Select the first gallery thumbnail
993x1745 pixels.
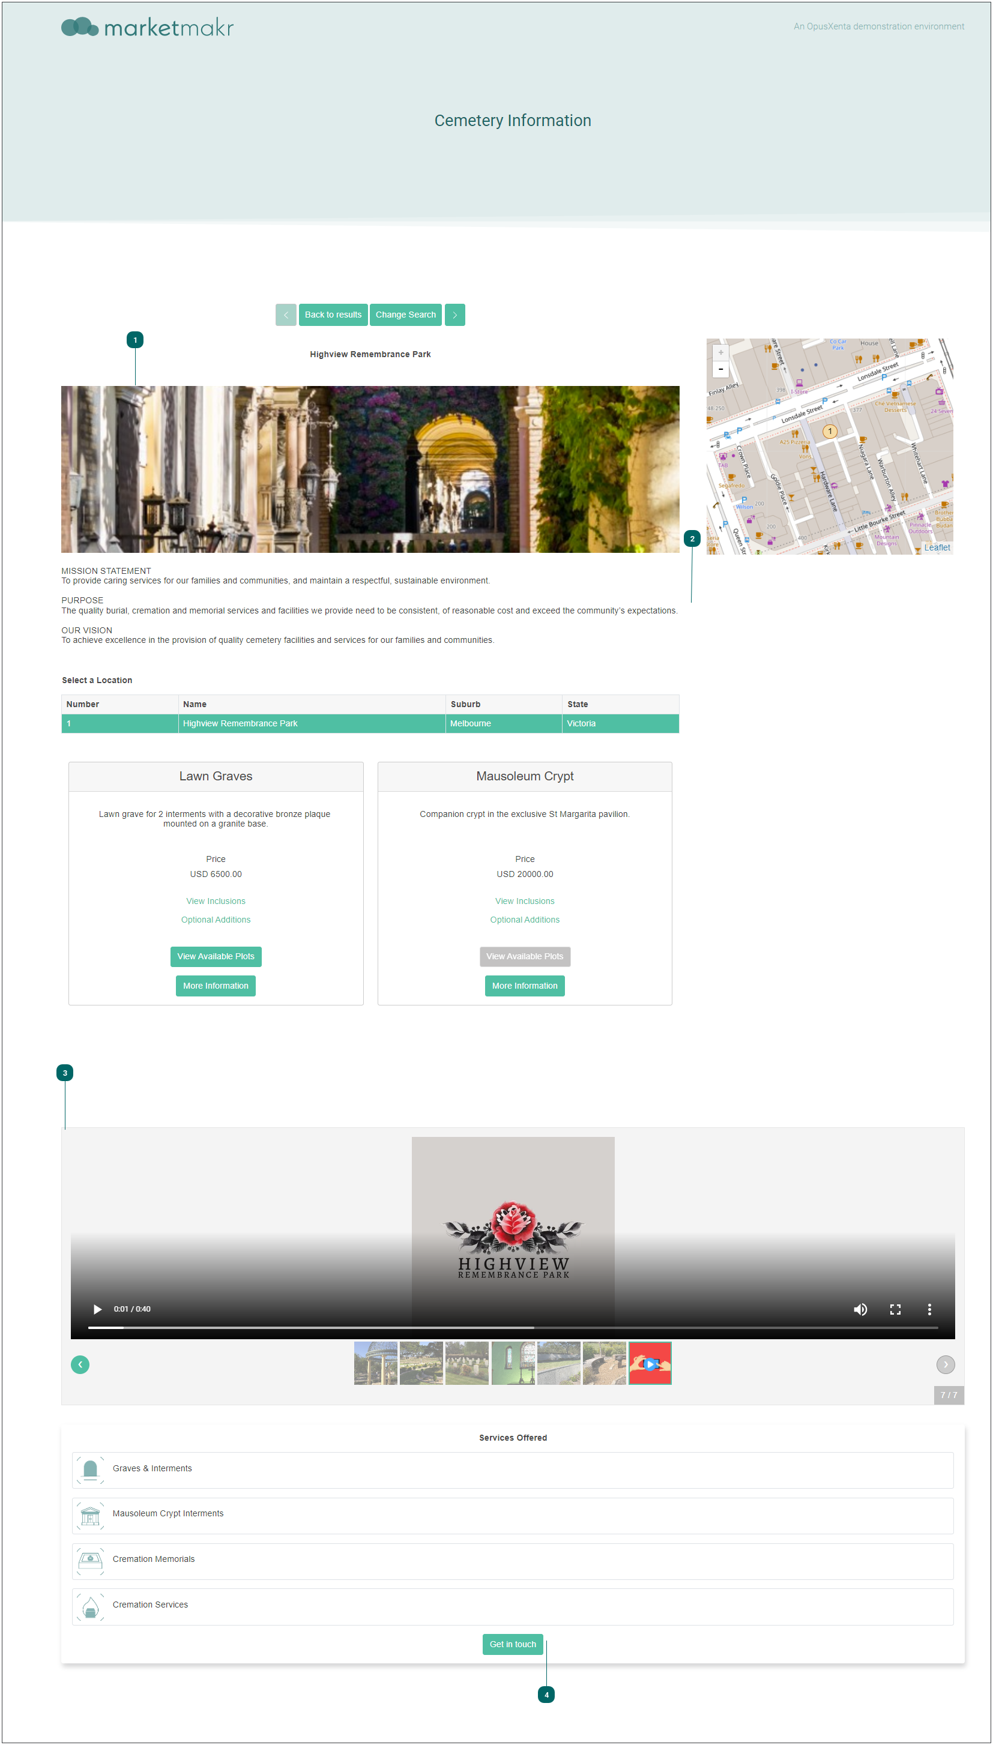click(375, 1364)
